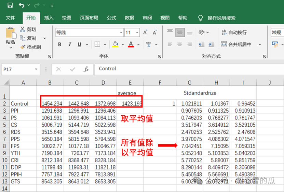Screen dimensions: 284x192
Task: Open the 视图 ribbon tab
Action: click(x=165, y=18)
